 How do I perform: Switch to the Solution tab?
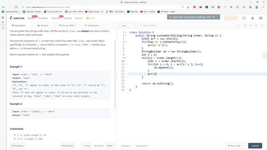[x=43, y=25]
